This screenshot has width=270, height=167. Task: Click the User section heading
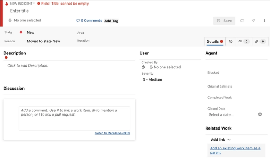pos(144,53)
